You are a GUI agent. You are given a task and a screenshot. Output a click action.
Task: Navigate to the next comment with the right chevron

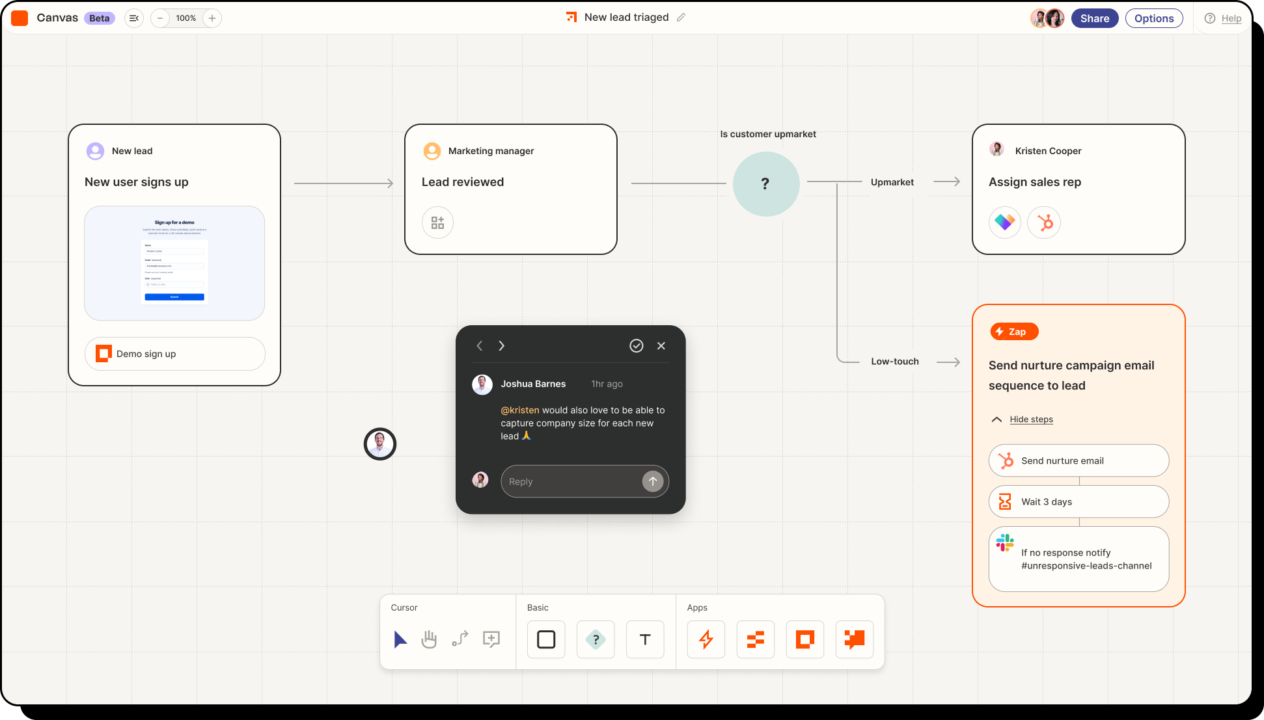point(501,345)
